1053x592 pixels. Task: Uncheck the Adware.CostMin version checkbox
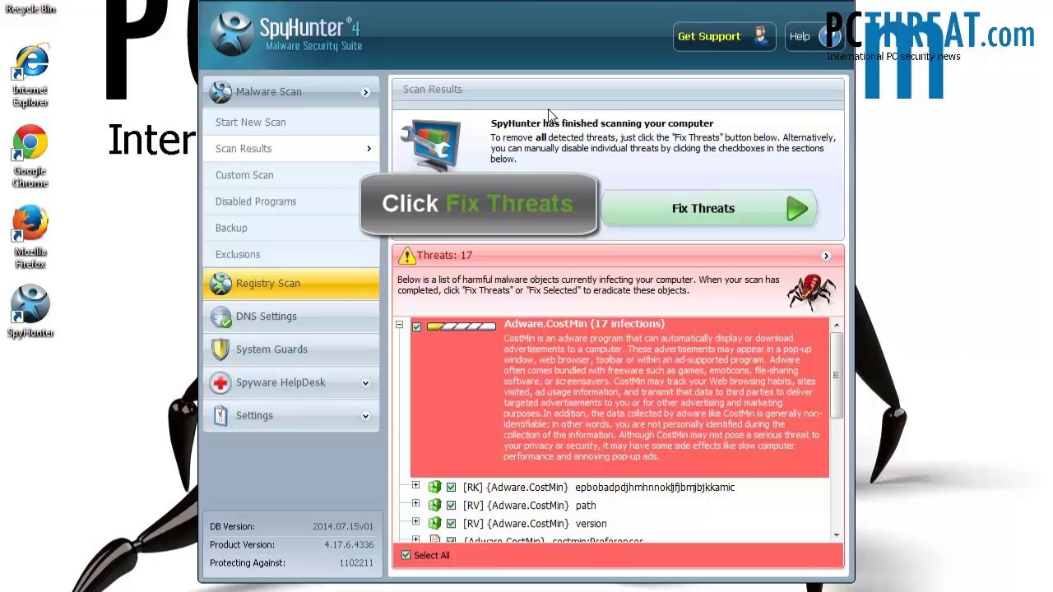(x=451, y=524)
